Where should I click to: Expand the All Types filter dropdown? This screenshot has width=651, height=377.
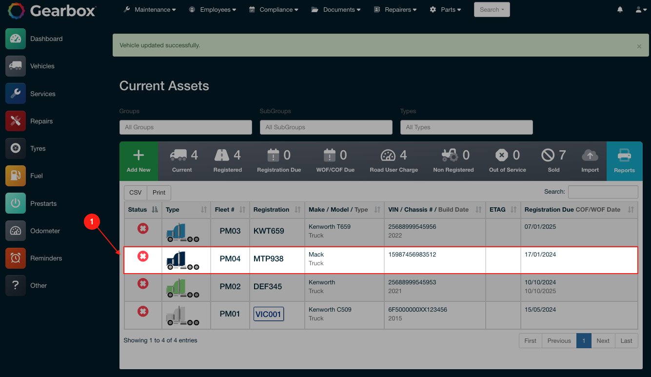point(466,127)
